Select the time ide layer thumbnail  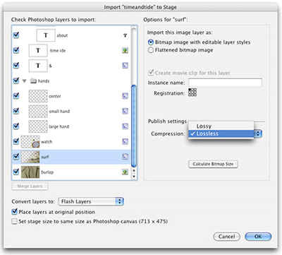(38, 50)
